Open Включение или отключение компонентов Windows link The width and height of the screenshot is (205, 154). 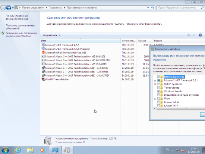click(x=22, y=35)
